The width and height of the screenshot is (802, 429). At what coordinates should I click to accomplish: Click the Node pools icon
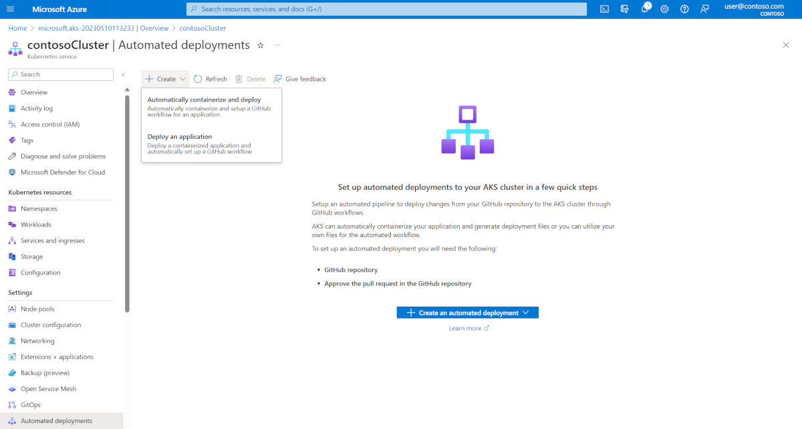(x=13, y=309)
